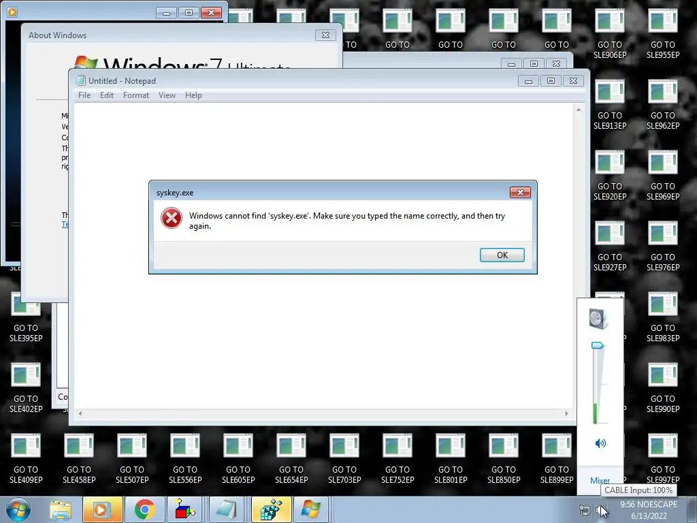Select the GO TO SLE409EP desktop icon
The image size is (697, 523).
tap(26, 458)
